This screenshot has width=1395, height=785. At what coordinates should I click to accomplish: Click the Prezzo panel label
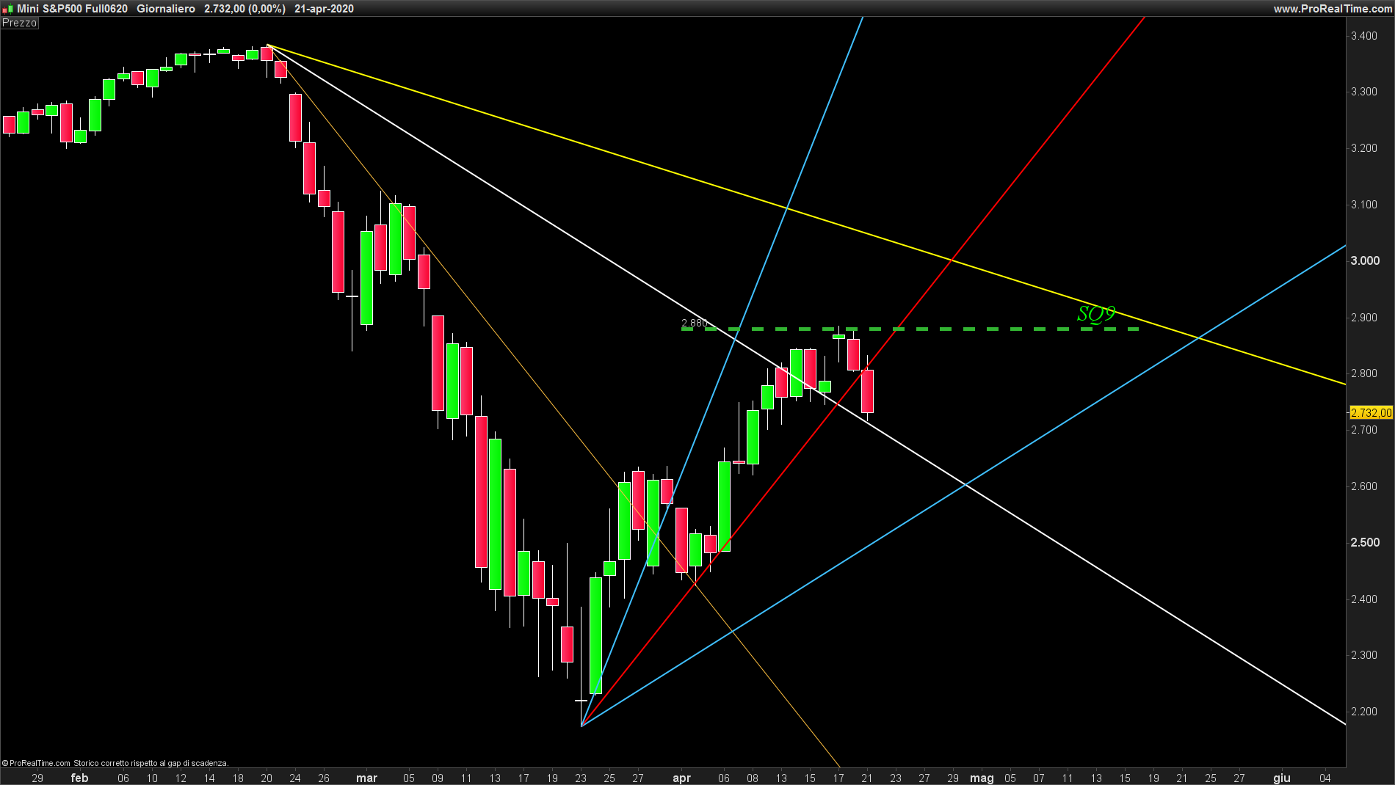tap(20, 23)
